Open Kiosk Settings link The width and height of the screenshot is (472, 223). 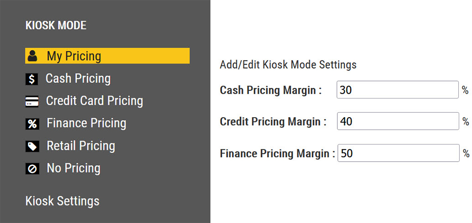click(62, 201)
